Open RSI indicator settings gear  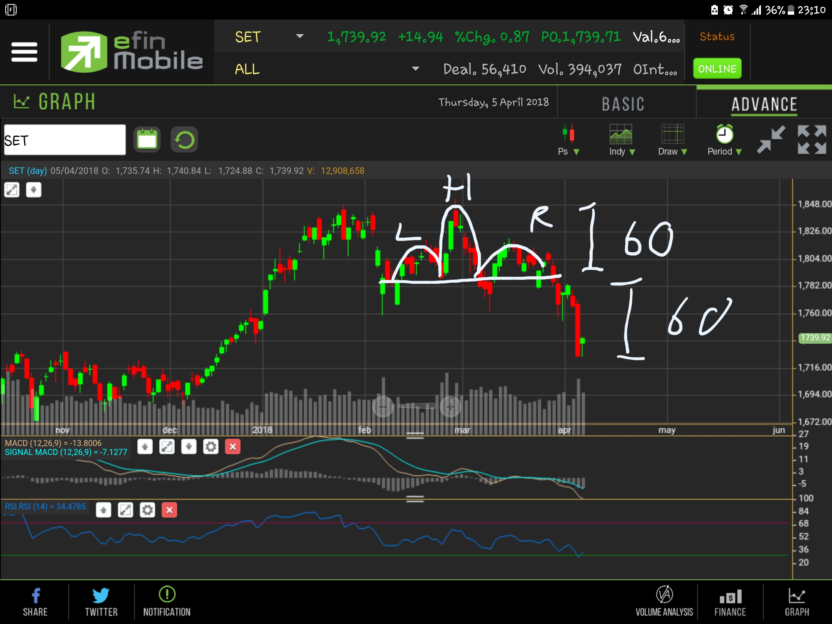pyautogui.click(x=147, y=510)
